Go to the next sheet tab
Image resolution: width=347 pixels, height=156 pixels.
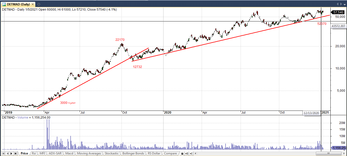point(11,154)
